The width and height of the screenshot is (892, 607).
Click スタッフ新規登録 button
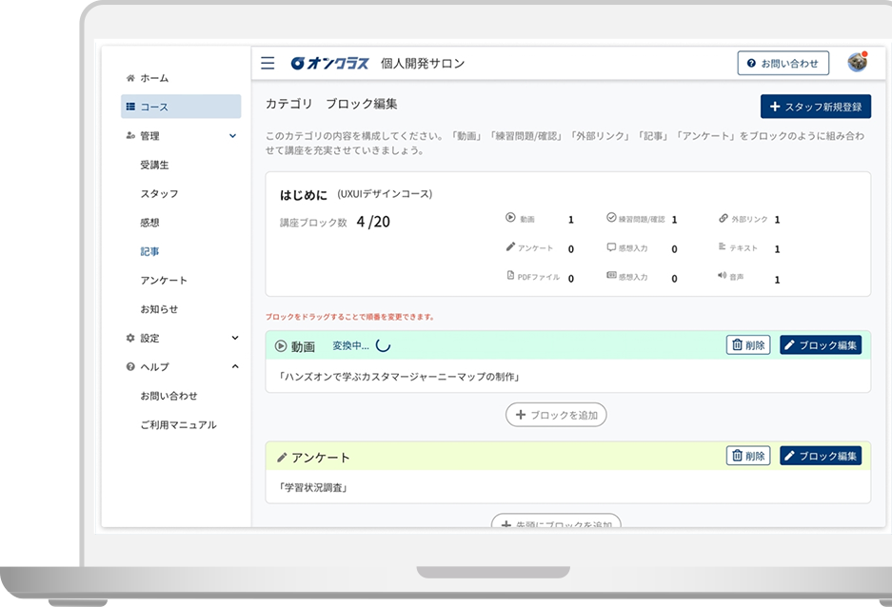pos(815,107)
